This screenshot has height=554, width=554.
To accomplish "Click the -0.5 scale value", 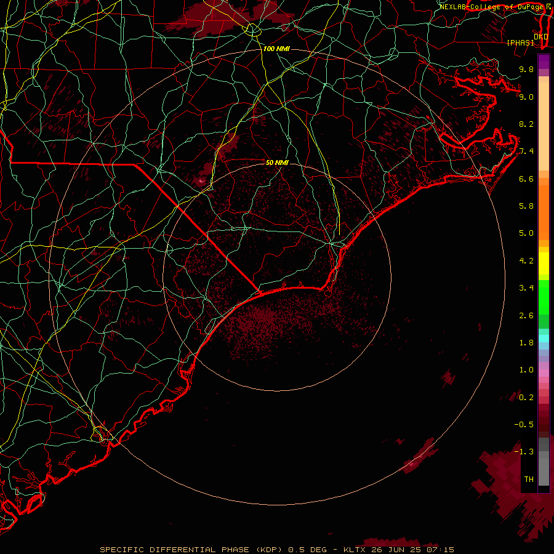I will tap(524, 425).
